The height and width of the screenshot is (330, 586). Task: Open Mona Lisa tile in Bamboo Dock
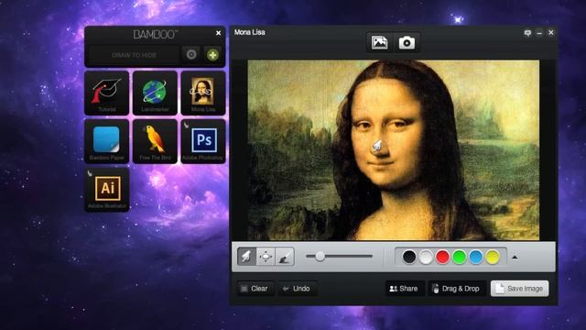point(203,93)
